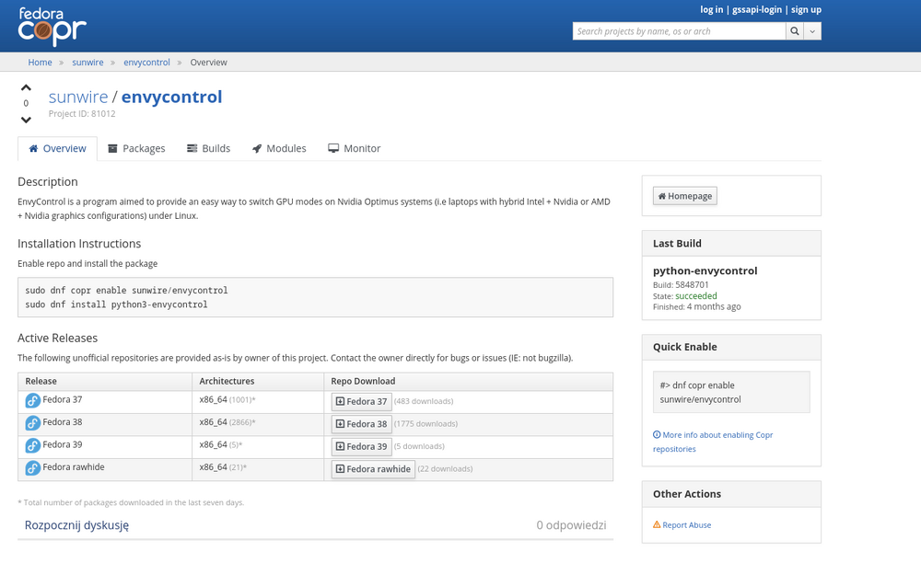Screen dimensions: 921x563
Task: Click the Fedora rawhide release icon
Action: pyautogui.click(x=32, y=468)
